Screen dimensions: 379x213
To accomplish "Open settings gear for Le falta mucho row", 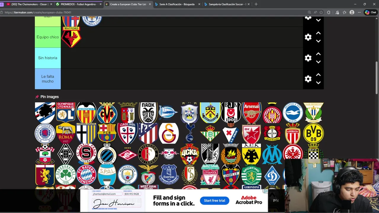I will (x=308, y=79).
